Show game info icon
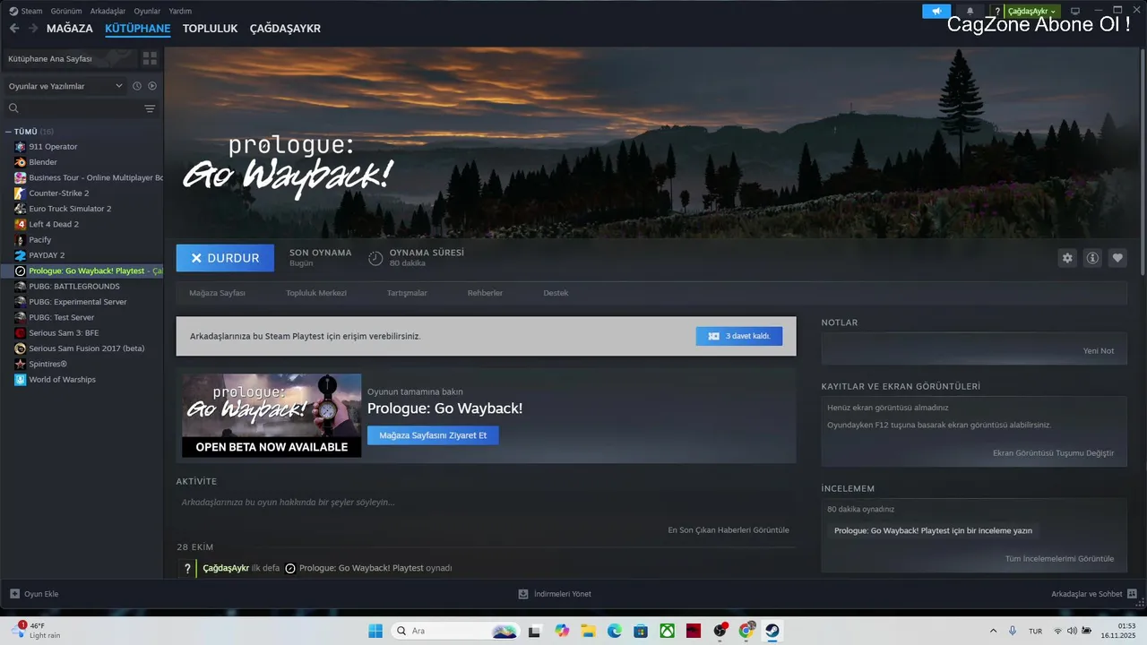Image resolution: width=1147 pixels, height=645 pixels. pos(1092,258)
